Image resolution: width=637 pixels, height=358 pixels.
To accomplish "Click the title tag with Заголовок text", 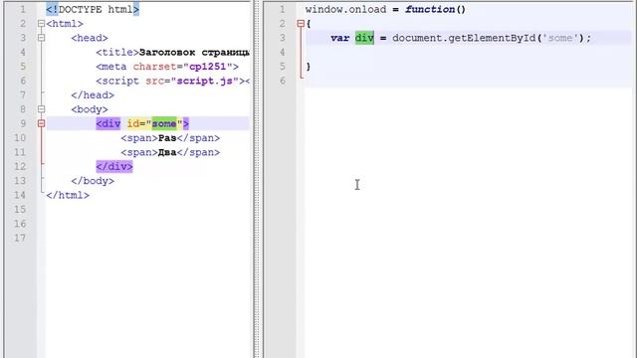I will click(x=172, y=53).
